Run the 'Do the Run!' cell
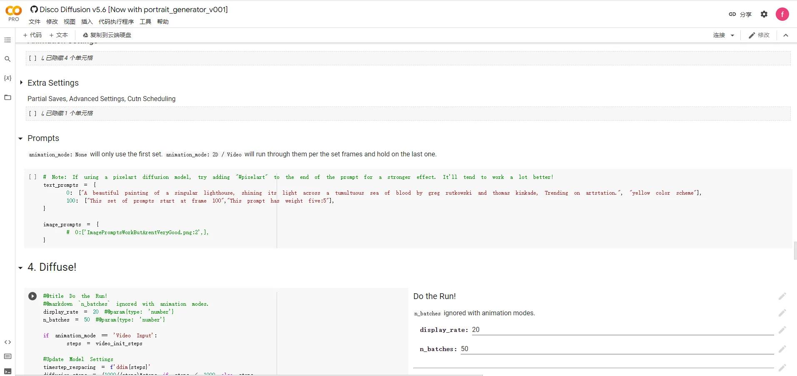797x376 pixels. click(32, 296)
